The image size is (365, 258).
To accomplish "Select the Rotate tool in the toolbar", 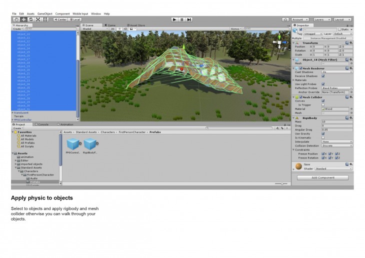I will coord(30,19).
